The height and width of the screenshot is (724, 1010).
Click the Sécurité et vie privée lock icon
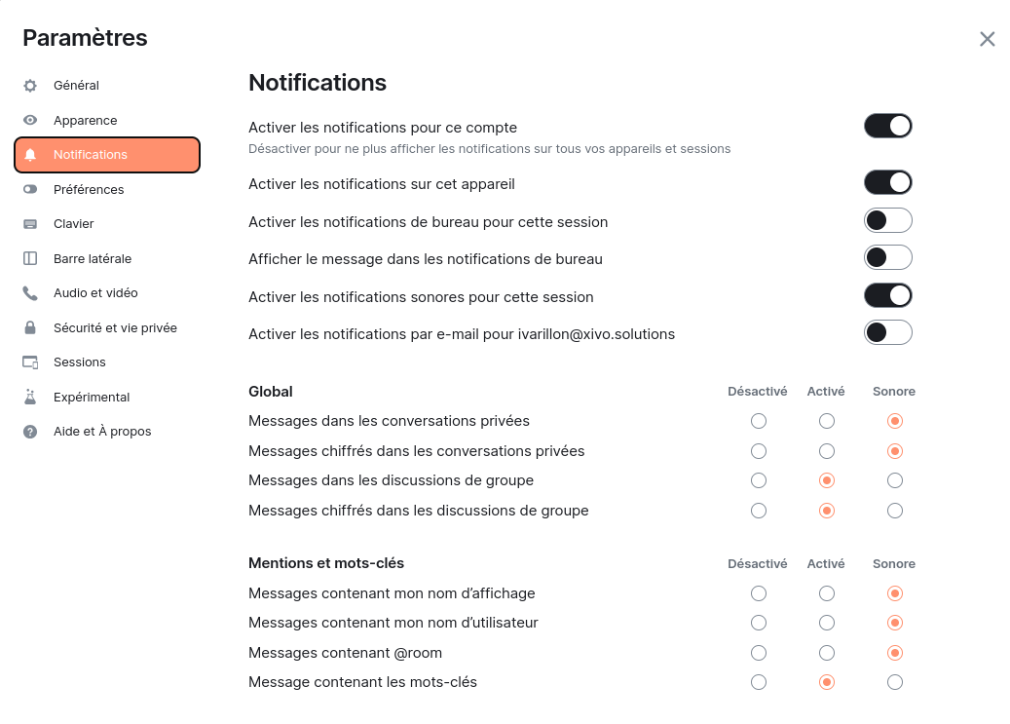point(30,328)
